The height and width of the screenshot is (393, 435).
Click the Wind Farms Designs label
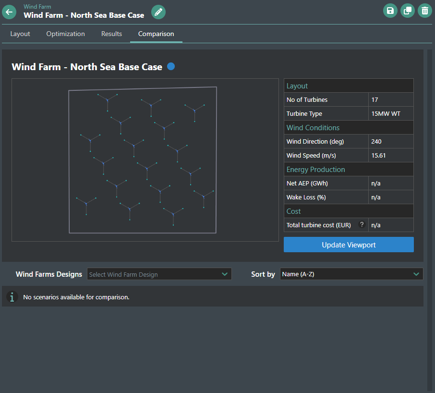click(49, 274)
